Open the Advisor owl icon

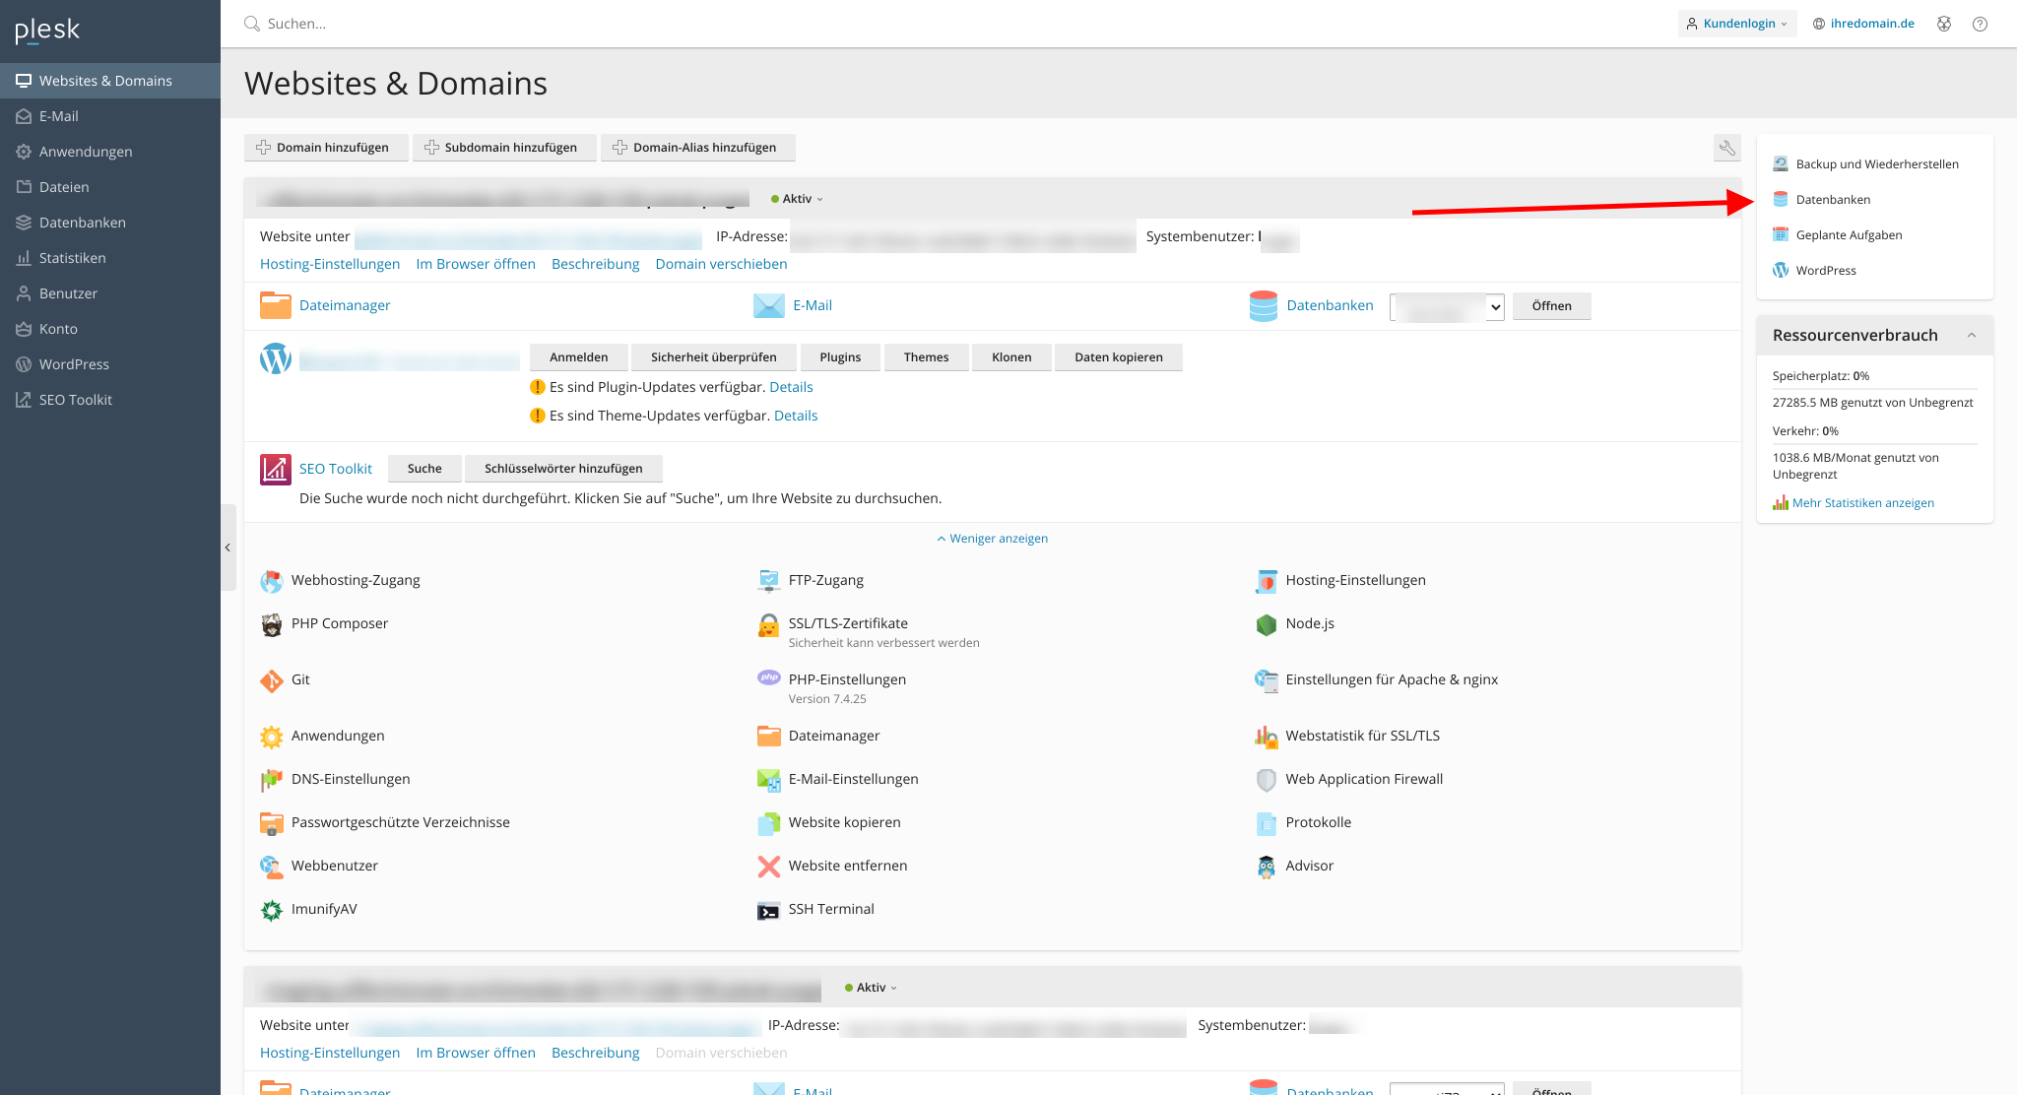1267,867
